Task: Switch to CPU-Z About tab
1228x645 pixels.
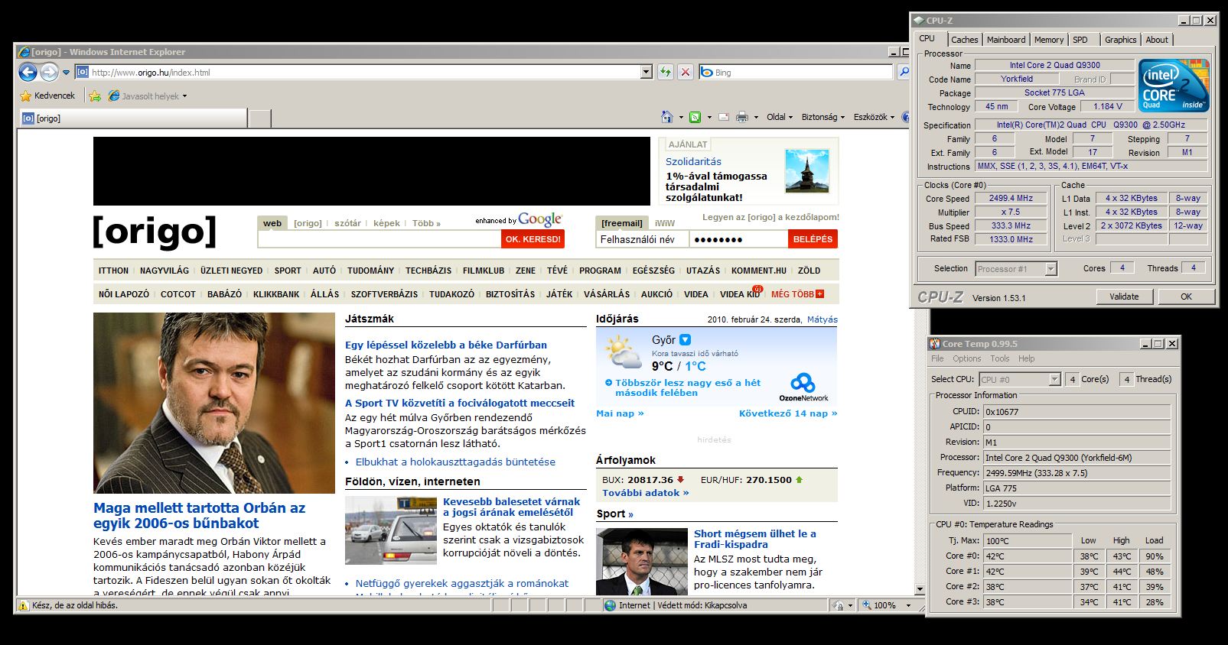Action: (x=1157, y=40)
